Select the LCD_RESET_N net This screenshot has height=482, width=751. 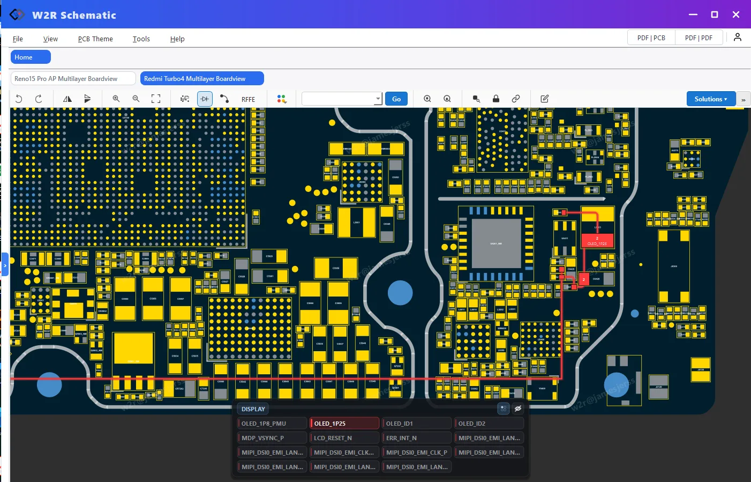click(x=344, y=438)
